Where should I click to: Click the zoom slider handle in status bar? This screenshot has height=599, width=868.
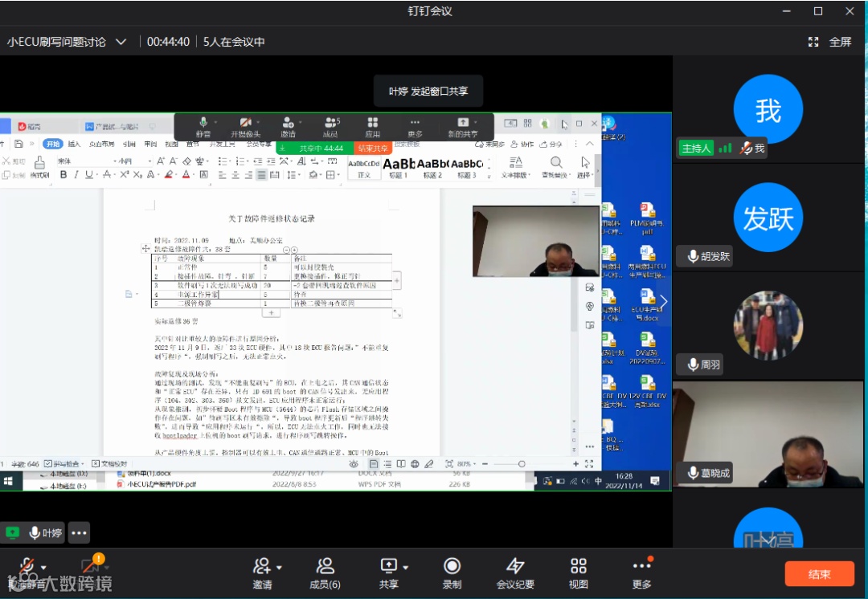[522, 464]
